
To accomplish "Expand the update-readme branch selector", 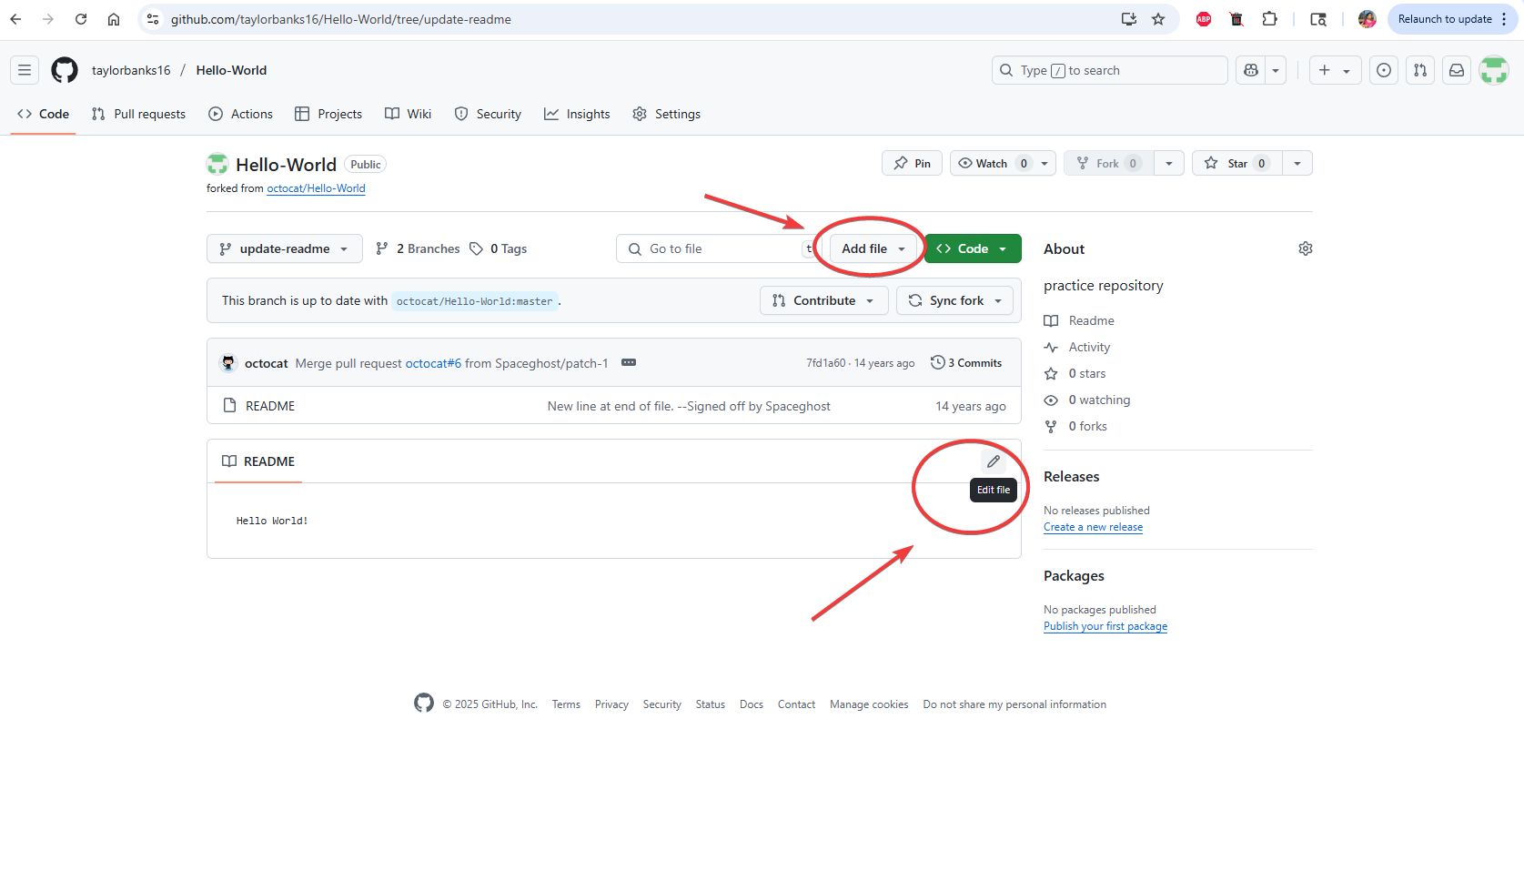I will click(285, 248).
